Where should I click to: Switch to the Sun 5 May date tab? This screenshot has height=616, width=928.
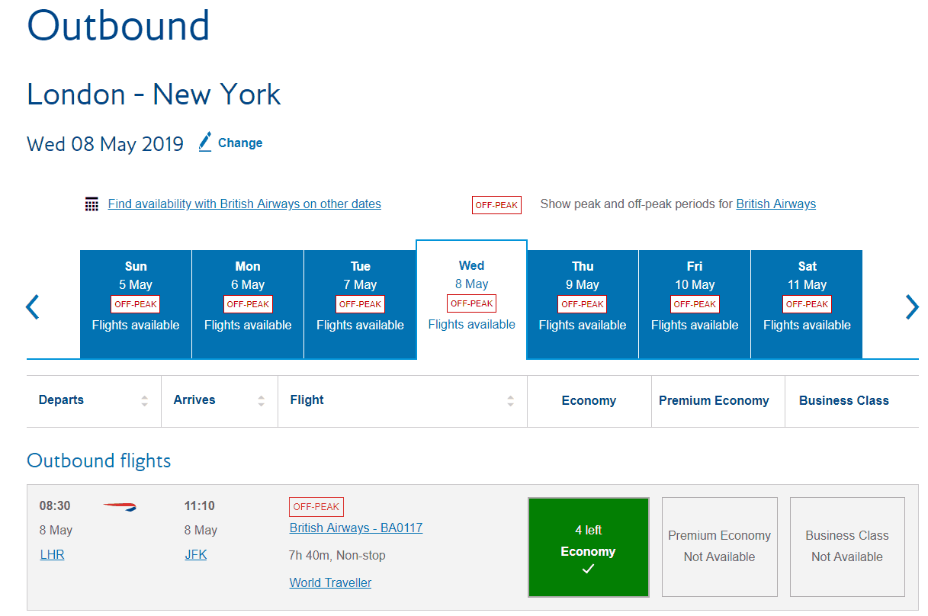[x=135, y=303]
